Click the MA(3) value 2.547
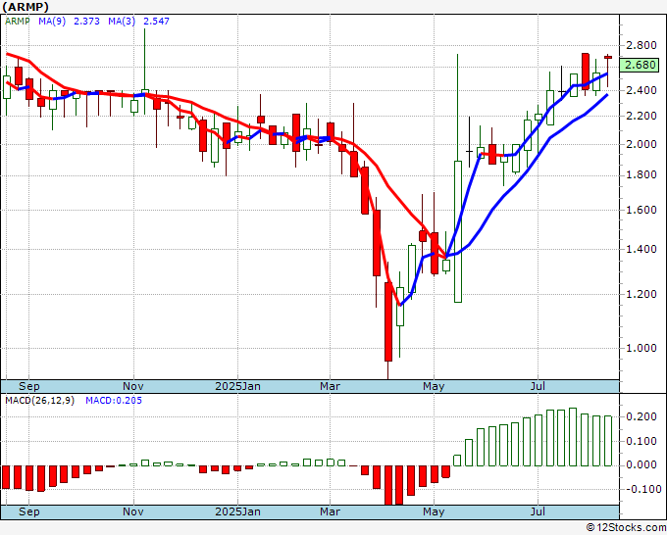 tap(157, 22)
